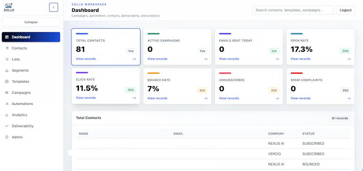
Task: Click the Segments bar chart icon
Action: click(x=7, y=70)
